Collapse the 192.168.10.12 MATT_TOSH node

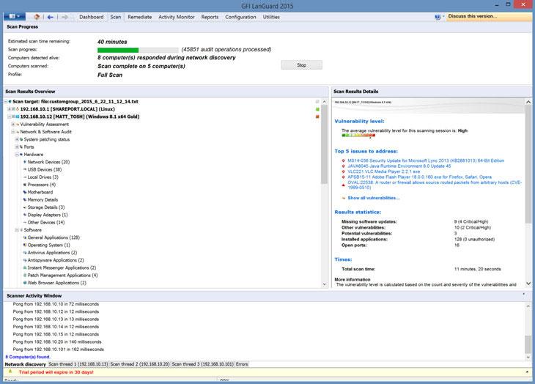click(10, 117)
